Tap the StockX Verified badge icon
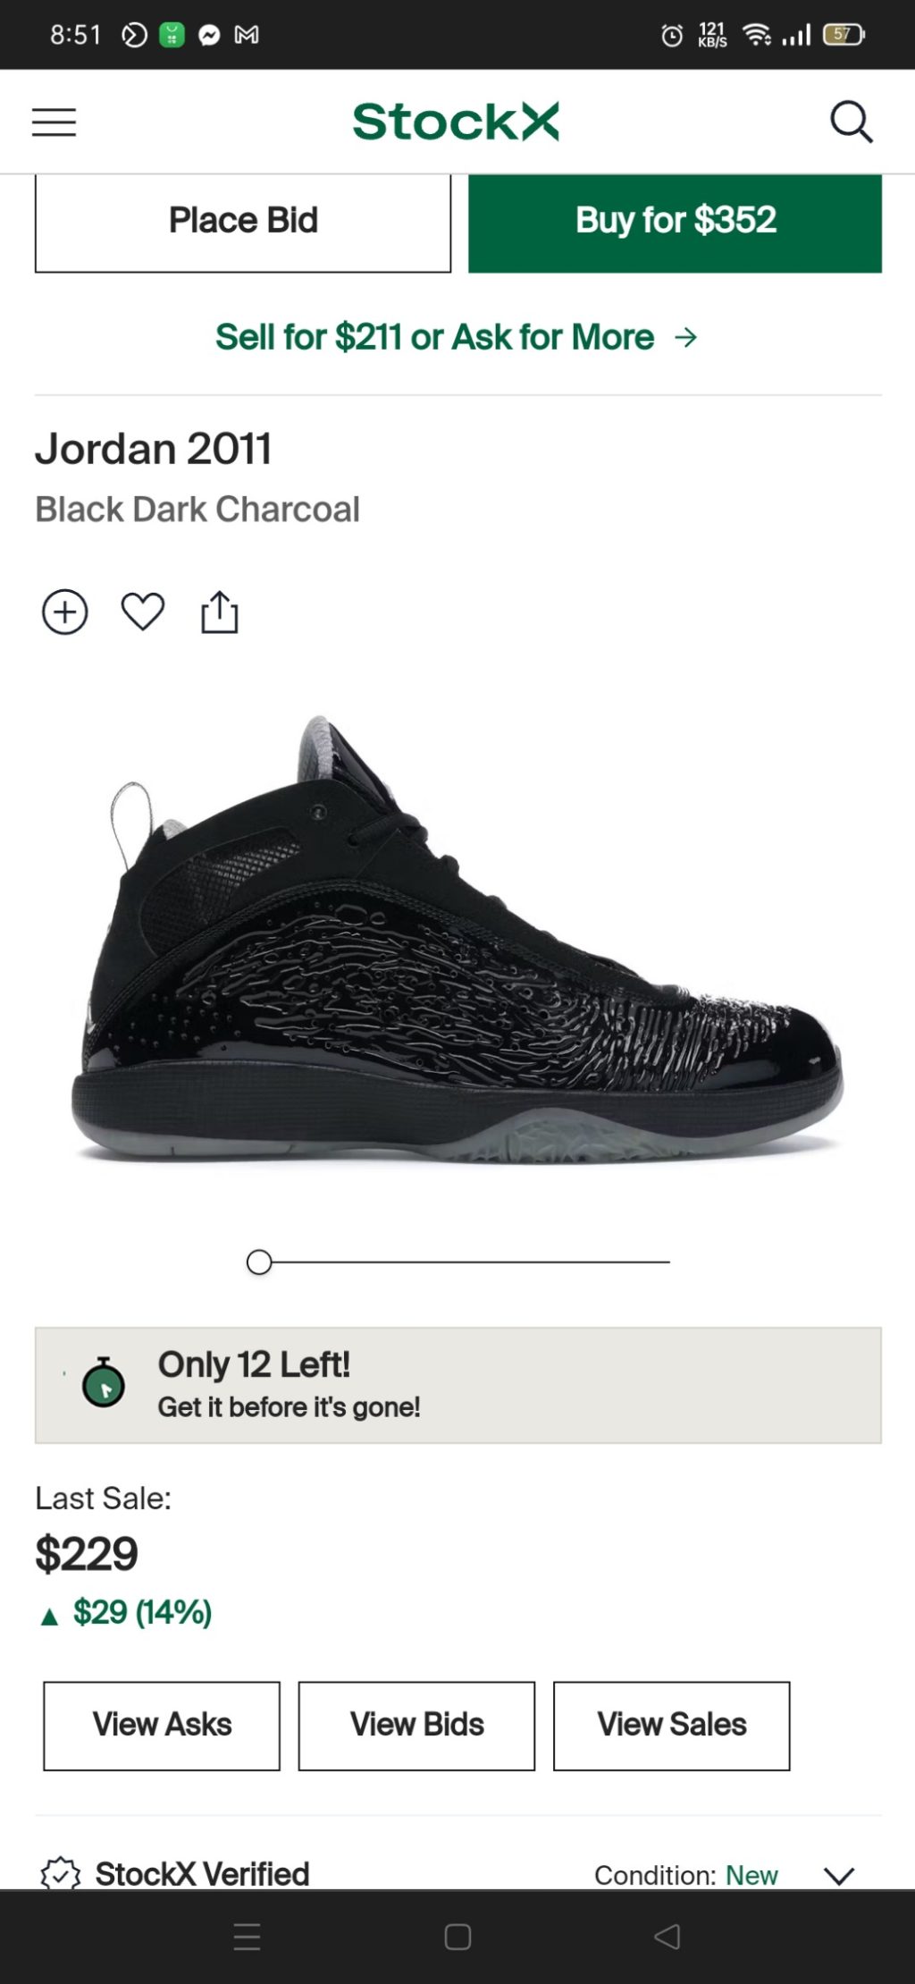Viewport: 915px width, 1984px height. coord(61,1873)
